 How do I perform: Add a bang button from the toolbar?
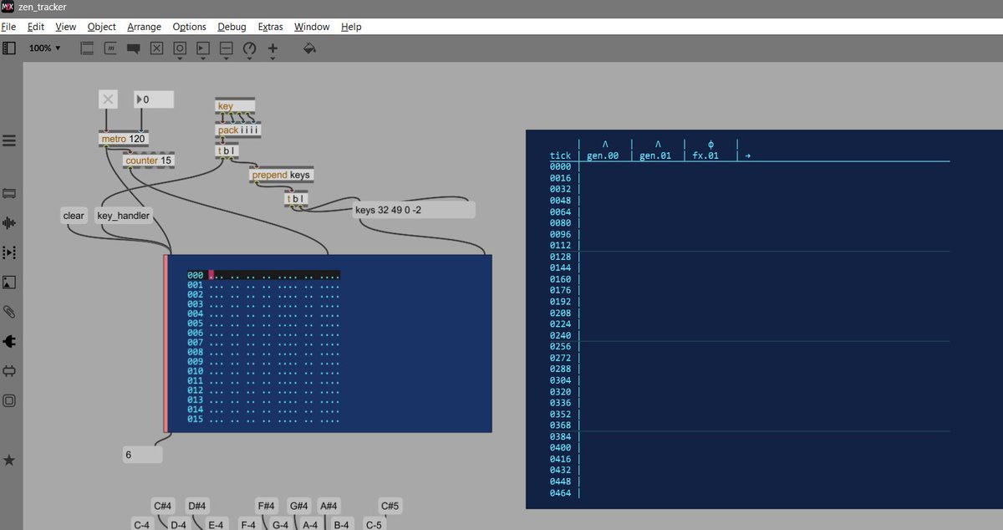[x=179, y=48]
